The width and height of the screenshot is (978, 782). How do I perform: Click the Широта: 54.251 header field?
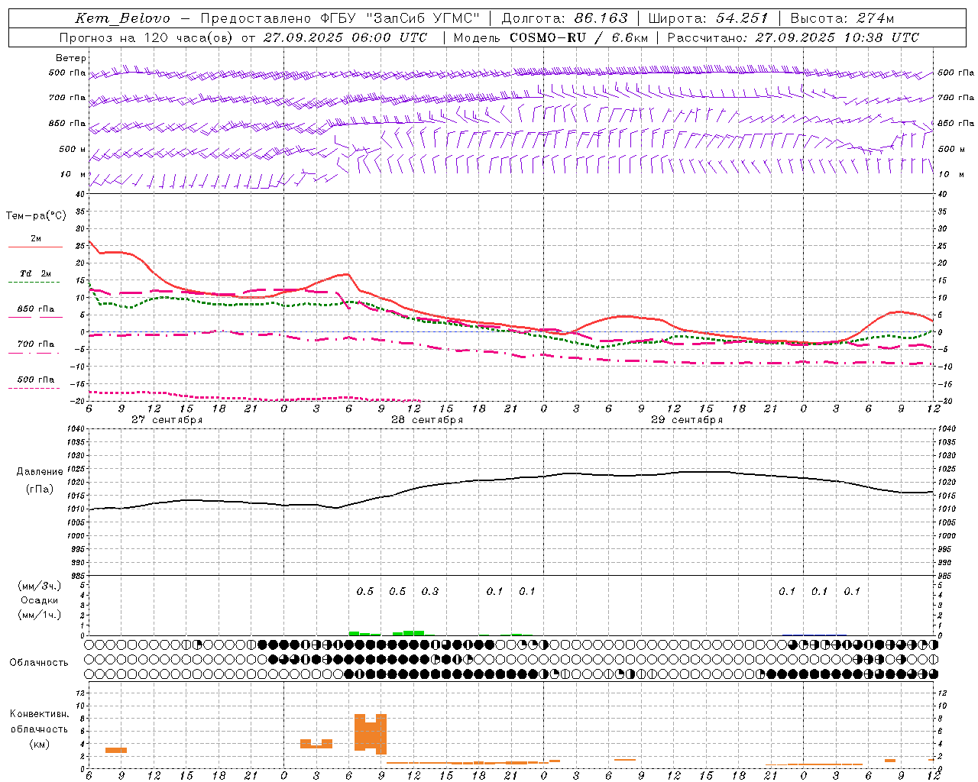click(708, 18)
